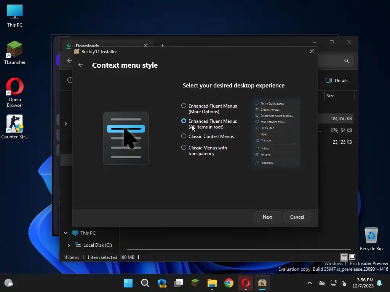Open clock showing 3:56 PM
Screen dimensions: 390x292
point(363,283)
